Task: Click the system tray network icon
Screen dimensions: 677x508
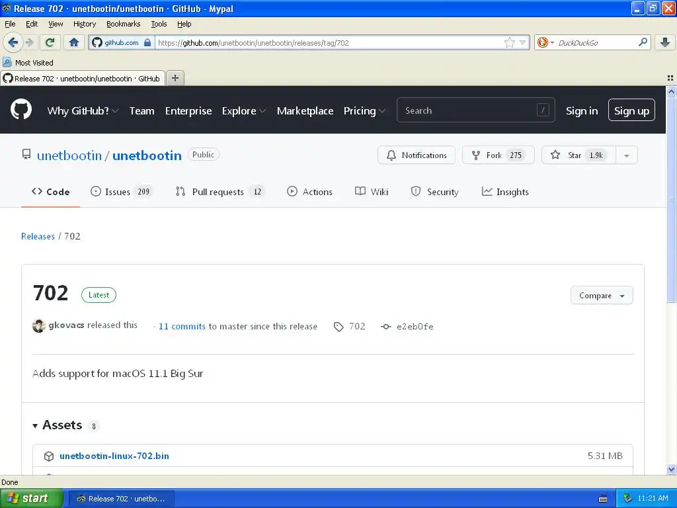Action: (628, 498)
